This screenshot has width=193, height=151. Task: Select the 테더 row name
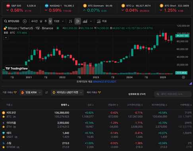pyautogui.click(x=9, y=133)
